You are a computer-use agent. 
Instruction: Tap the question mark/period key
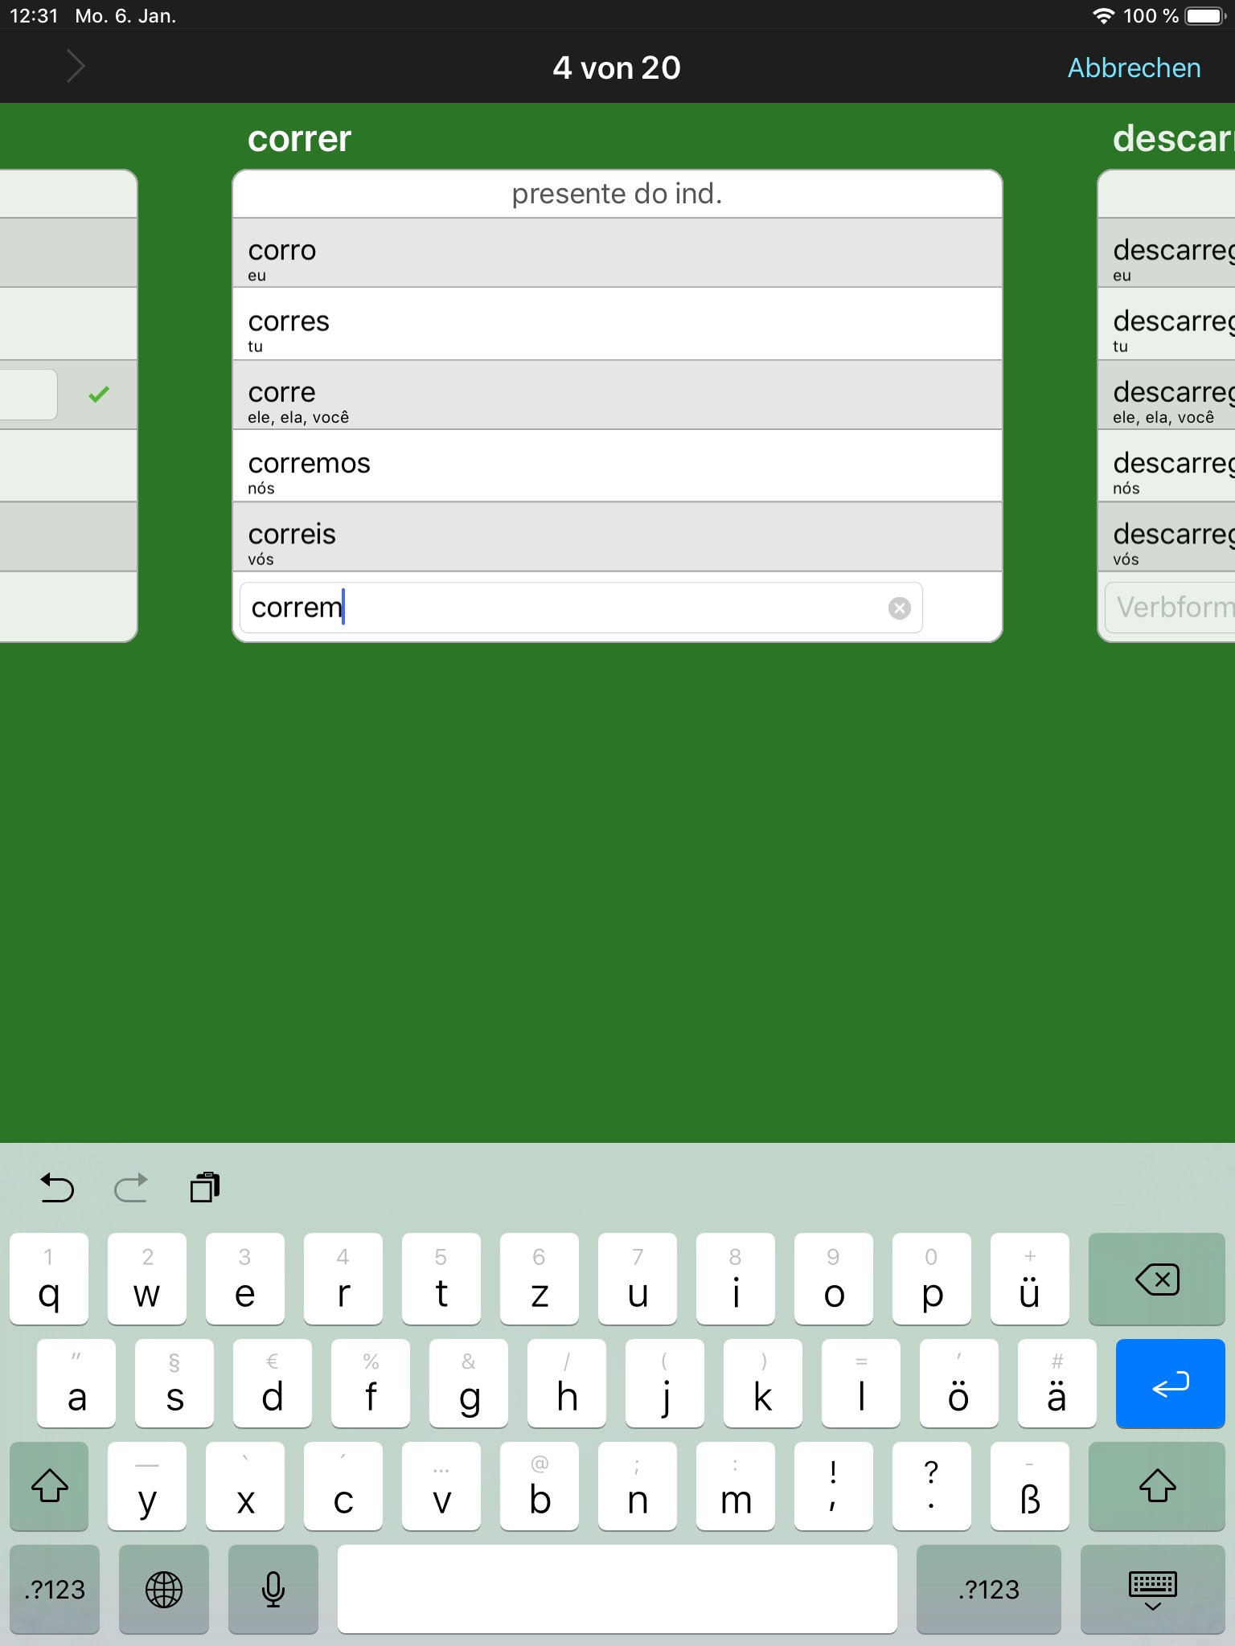pos(932,1486)
